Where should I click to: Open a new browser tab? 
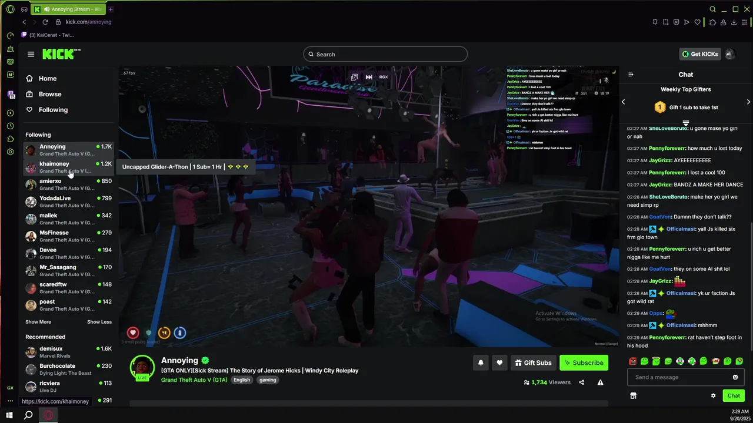[111, 9]
